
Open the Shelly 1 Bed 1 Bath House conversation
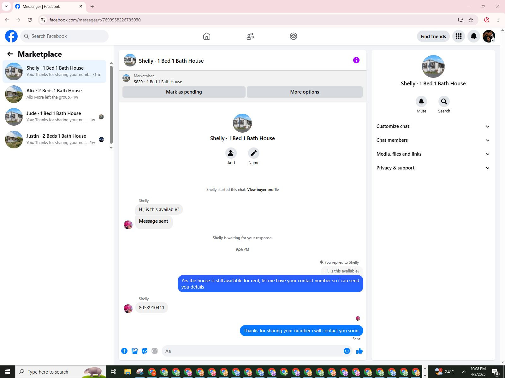coord(54,72)
